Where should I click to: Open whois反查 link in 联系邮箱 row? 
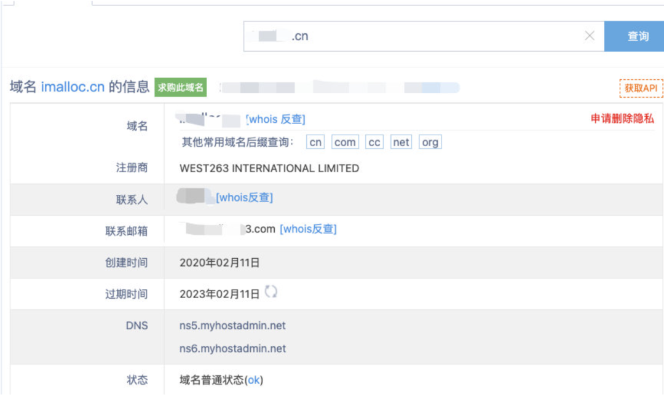coord(308,229)
